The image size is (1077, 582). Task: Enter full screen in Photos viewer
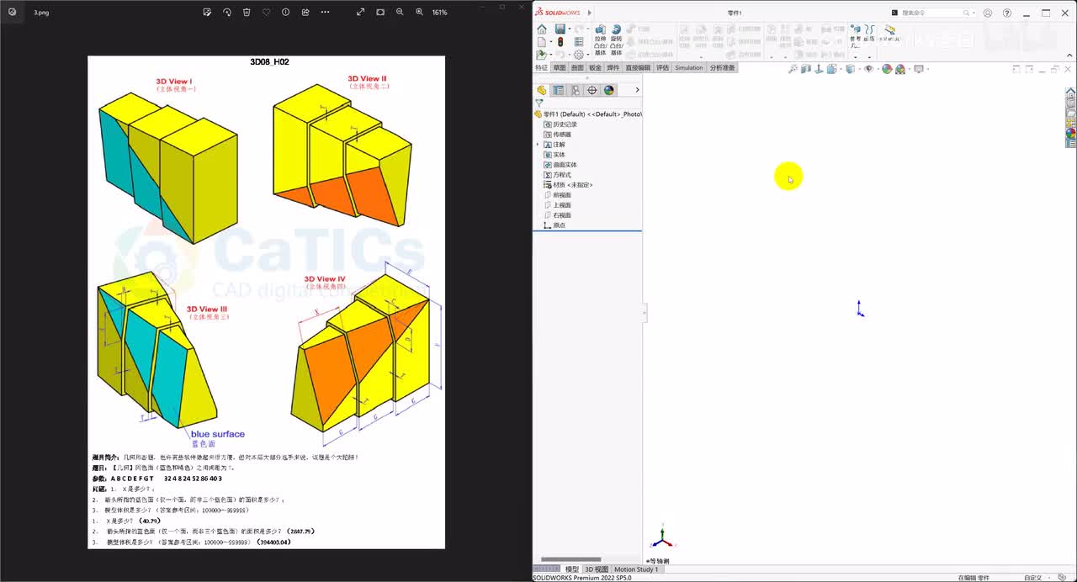point(361,13)
